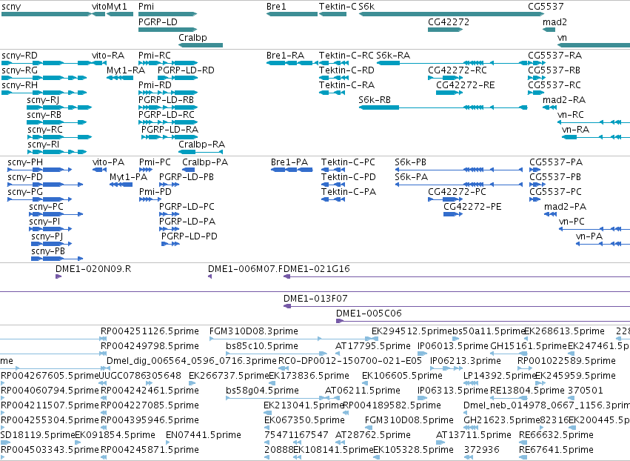630x461 pixels.
Task: Select transcript vn-RA
Action: tap(575, 130)
